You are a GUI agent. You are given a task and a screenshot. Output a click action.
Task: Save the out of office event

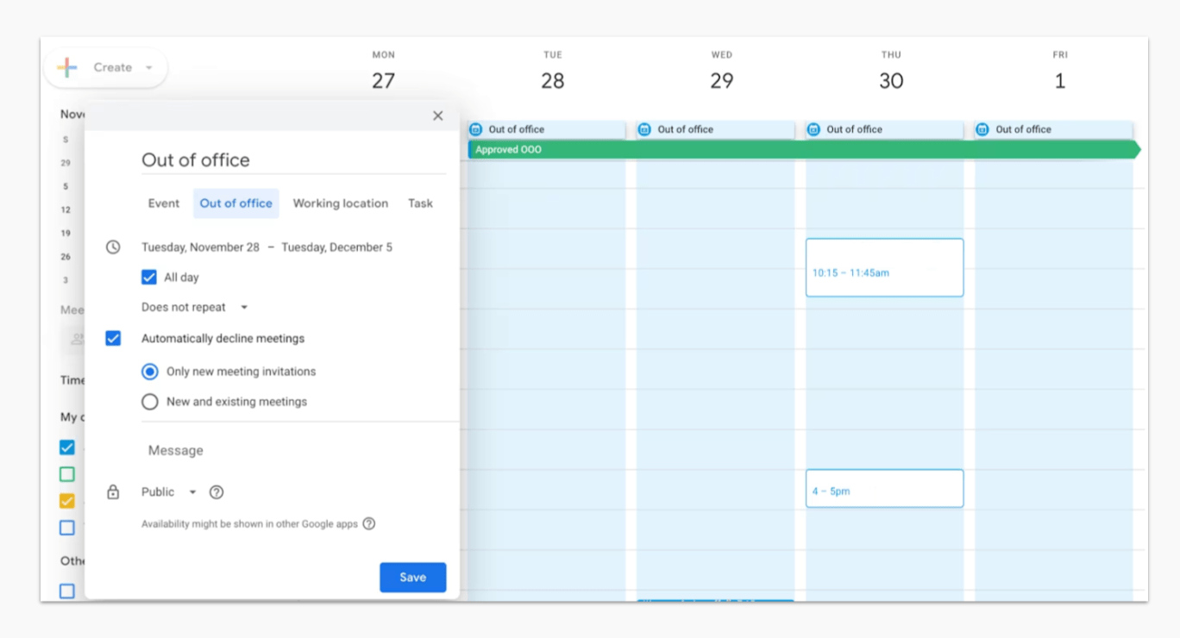coord(412,578)
